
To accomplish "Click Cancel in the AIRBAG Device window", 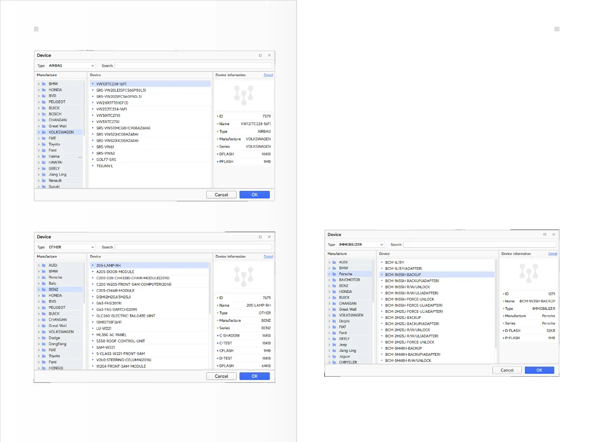I will coord(221,195).
